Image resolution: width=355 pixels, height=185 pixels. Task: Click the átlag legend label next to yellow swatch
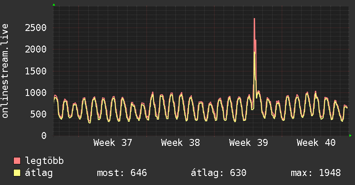pos(39,173)
